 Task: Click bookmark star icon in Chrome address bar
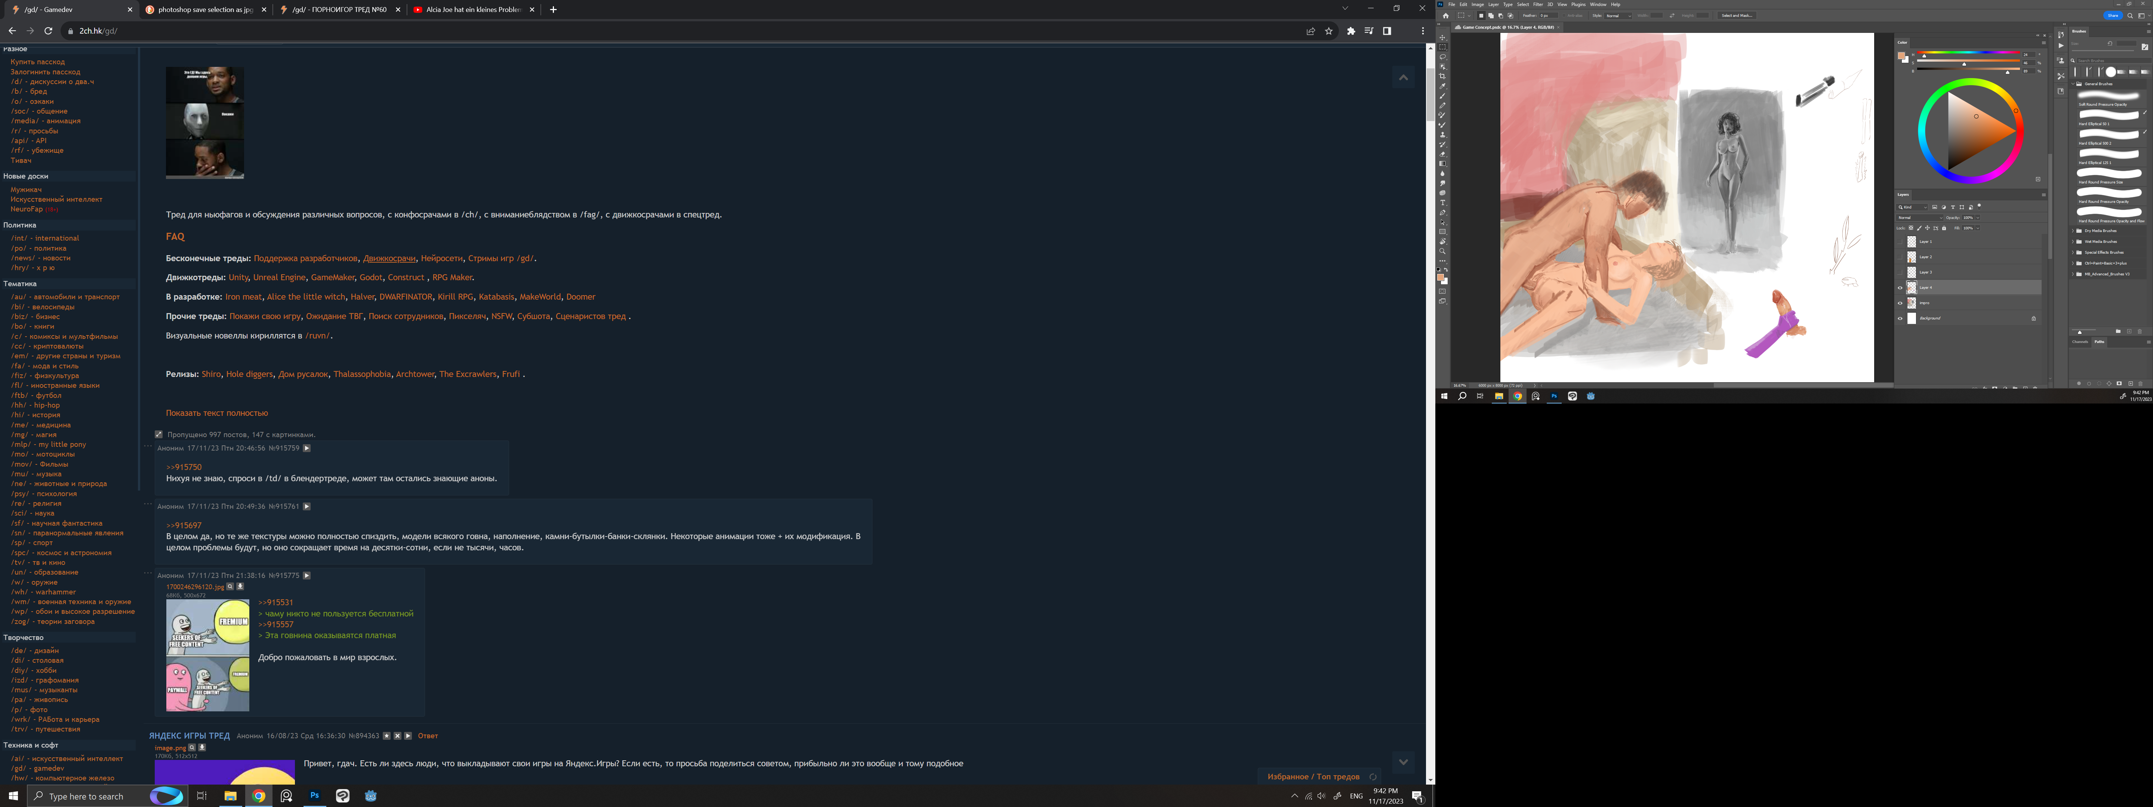1329,31
